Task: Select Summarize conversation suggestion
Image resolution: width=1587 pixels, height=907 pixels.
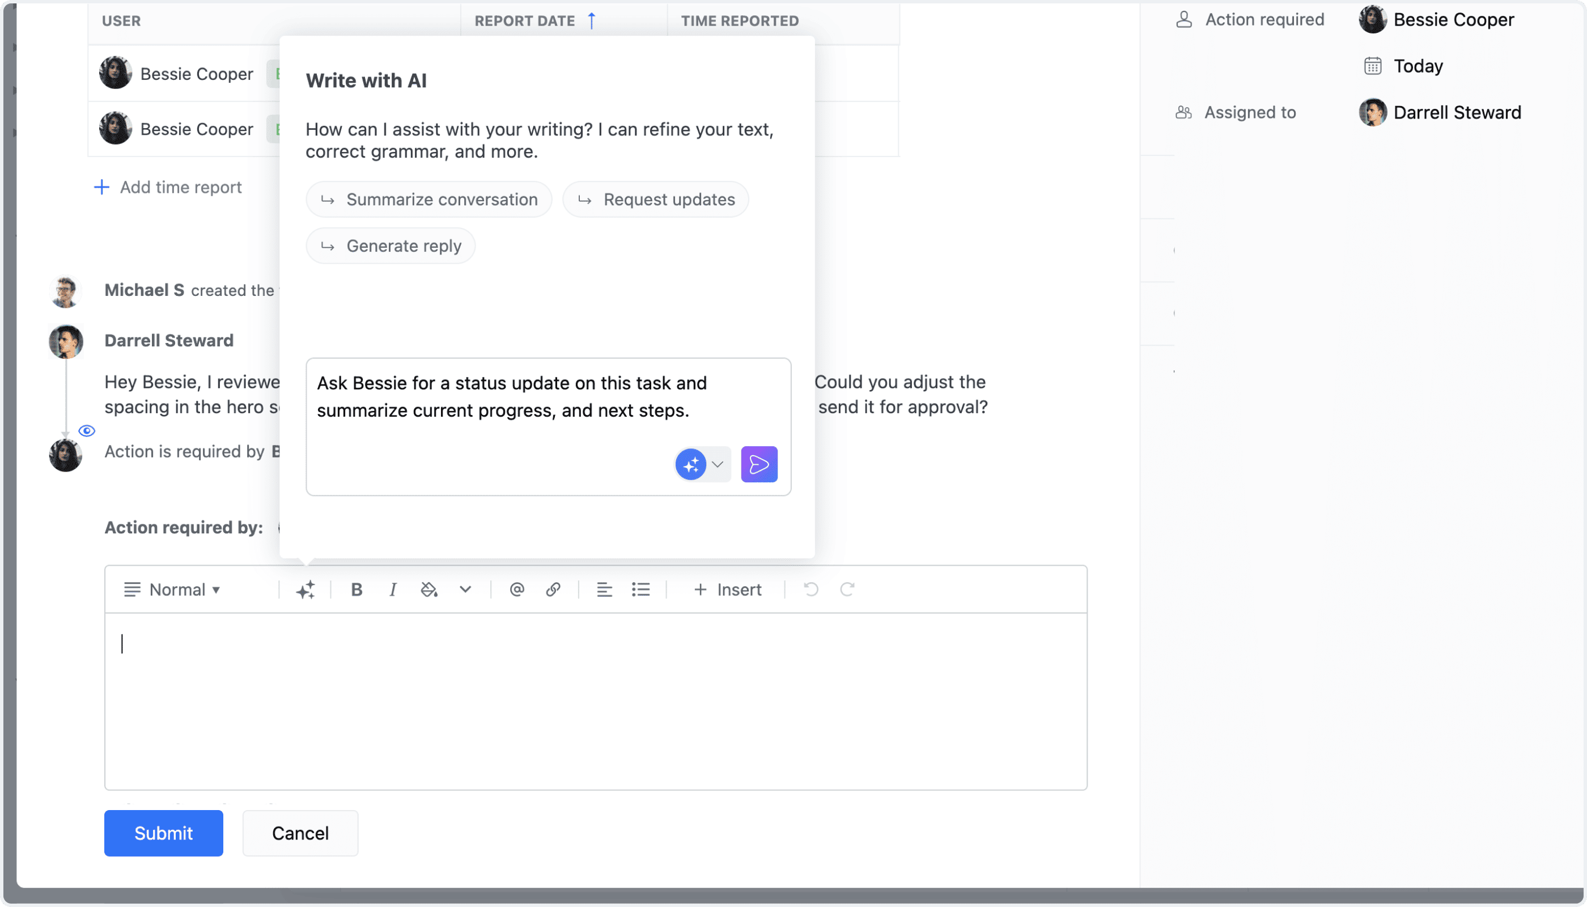Action: coord(428,200)
